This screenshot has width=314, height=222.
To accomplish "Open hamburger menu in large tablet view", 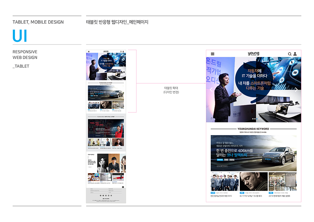I will (x=212, y=54).
